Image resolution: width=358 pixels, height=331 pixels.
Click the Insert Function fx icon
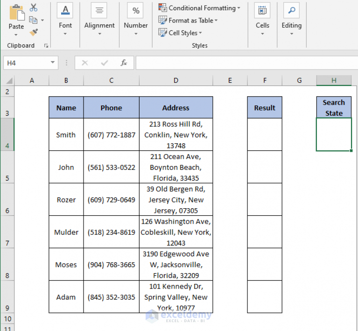[124, 63]
